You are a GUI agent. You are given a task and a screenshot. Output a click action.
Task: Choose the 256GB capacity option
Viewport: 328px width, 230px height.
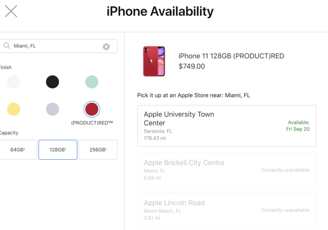[x=98, y=150]
